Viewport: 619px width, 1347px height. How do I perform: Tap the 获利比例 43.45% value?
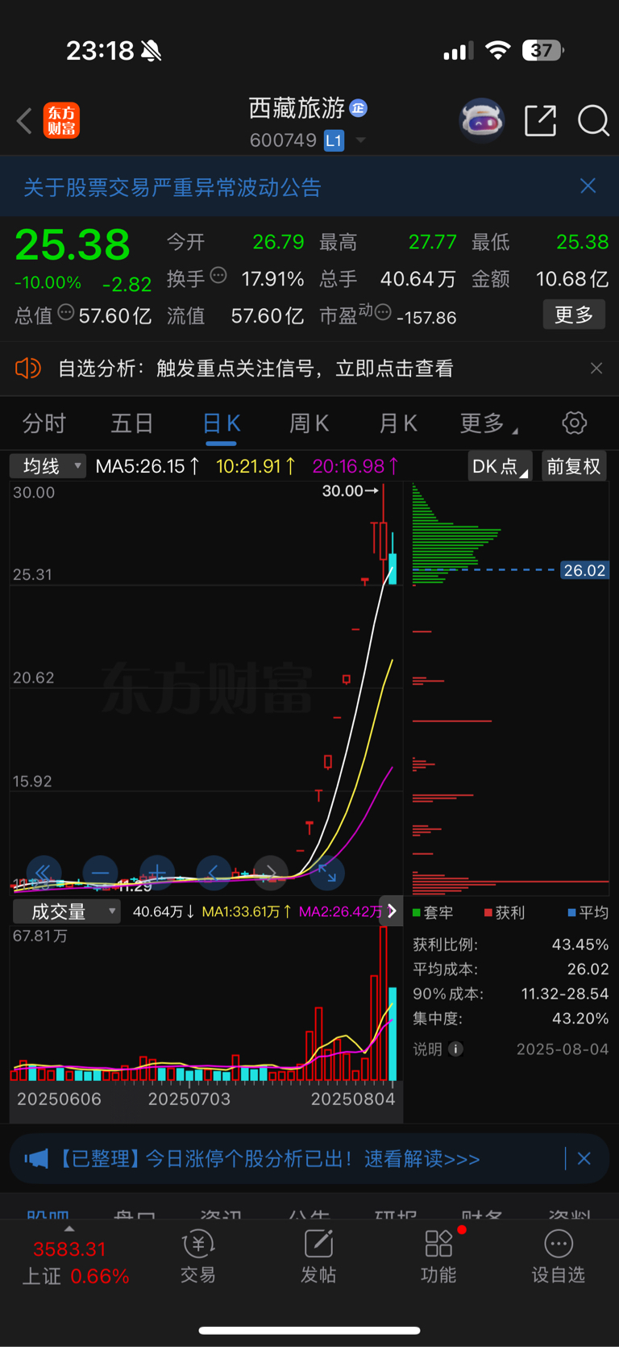point(580,944)
